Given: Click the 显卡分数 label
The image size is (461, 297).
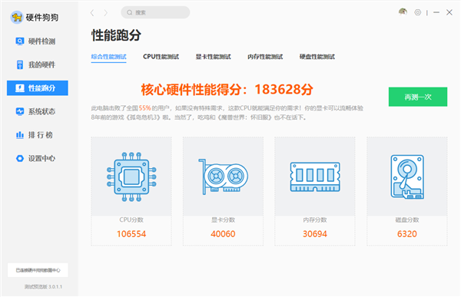Looking at the screenshot, I should pos(223,219).
